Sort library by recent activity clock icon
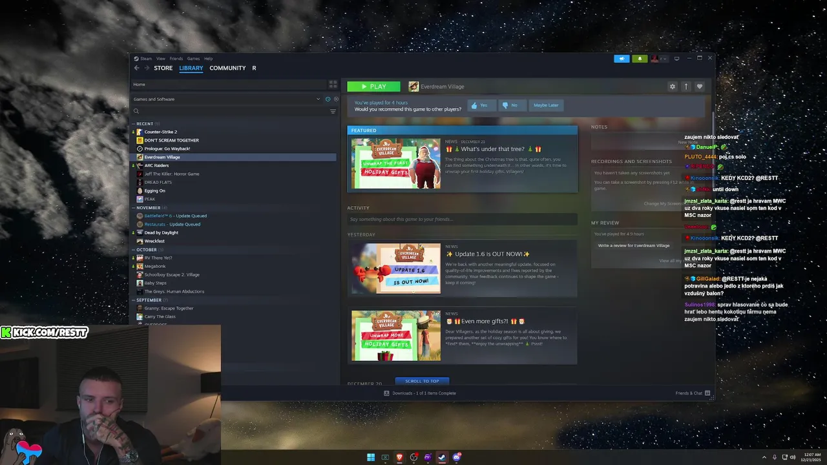 pos(328,99)
